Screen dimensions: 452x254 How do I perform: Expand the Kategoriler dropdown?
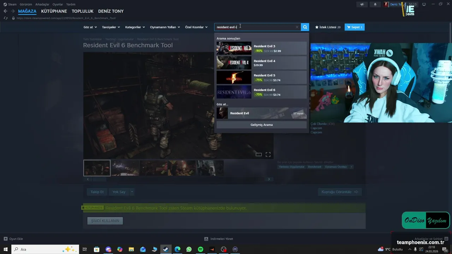(135, 27)
